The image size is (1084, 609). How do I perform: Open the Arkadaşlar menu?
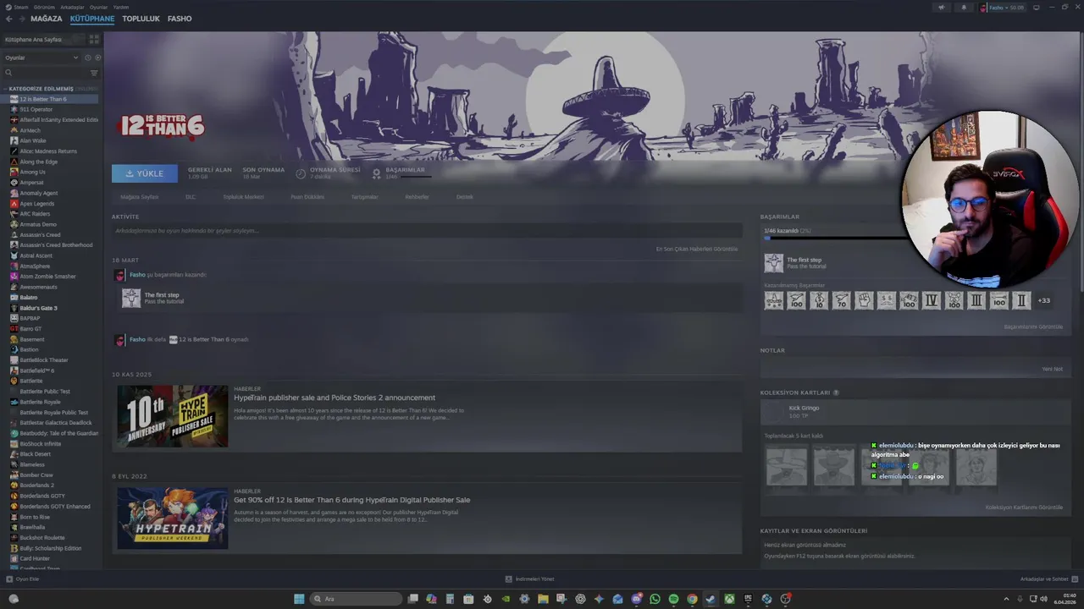coord(72,7)
